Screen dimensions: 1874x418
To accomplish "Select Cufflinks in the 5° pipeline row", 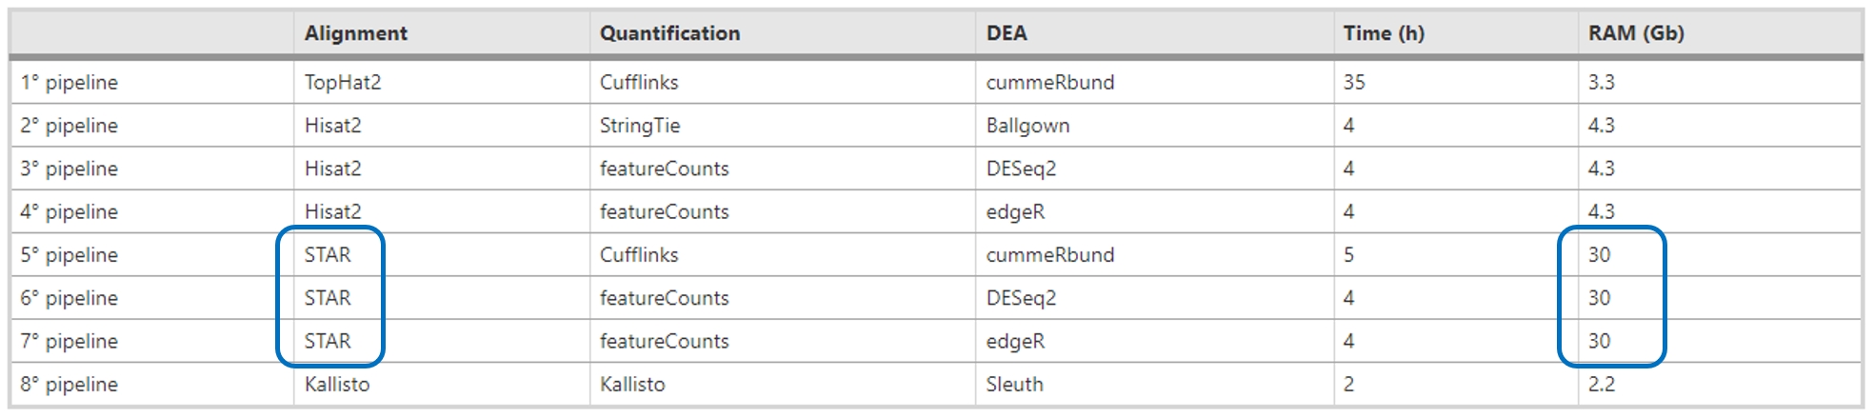I will point(639,255).
